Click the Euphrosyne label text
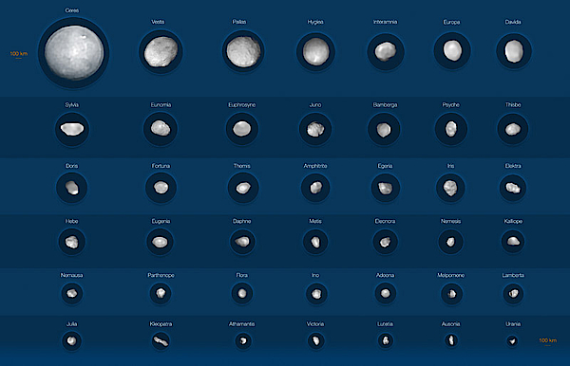The height and width of the screenshot is (366, 570). (x=241, y=105)
